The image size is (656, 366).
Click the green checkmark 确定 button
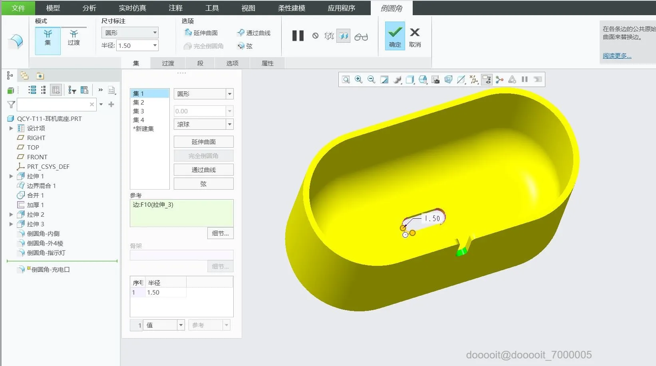(x=395, y=36)
